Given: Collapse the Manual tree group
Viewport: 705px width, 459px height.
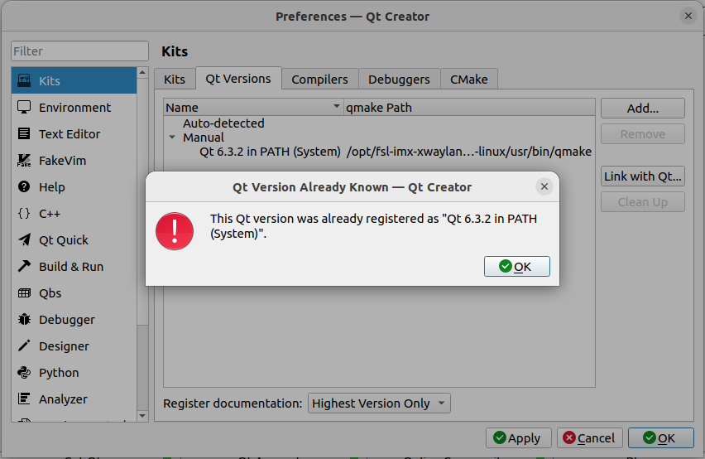Looking at the screenshot, I should click(172, 138).
